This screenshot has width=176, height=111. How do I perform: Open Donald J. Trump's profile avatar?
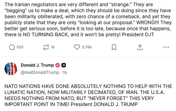point(11,69)
